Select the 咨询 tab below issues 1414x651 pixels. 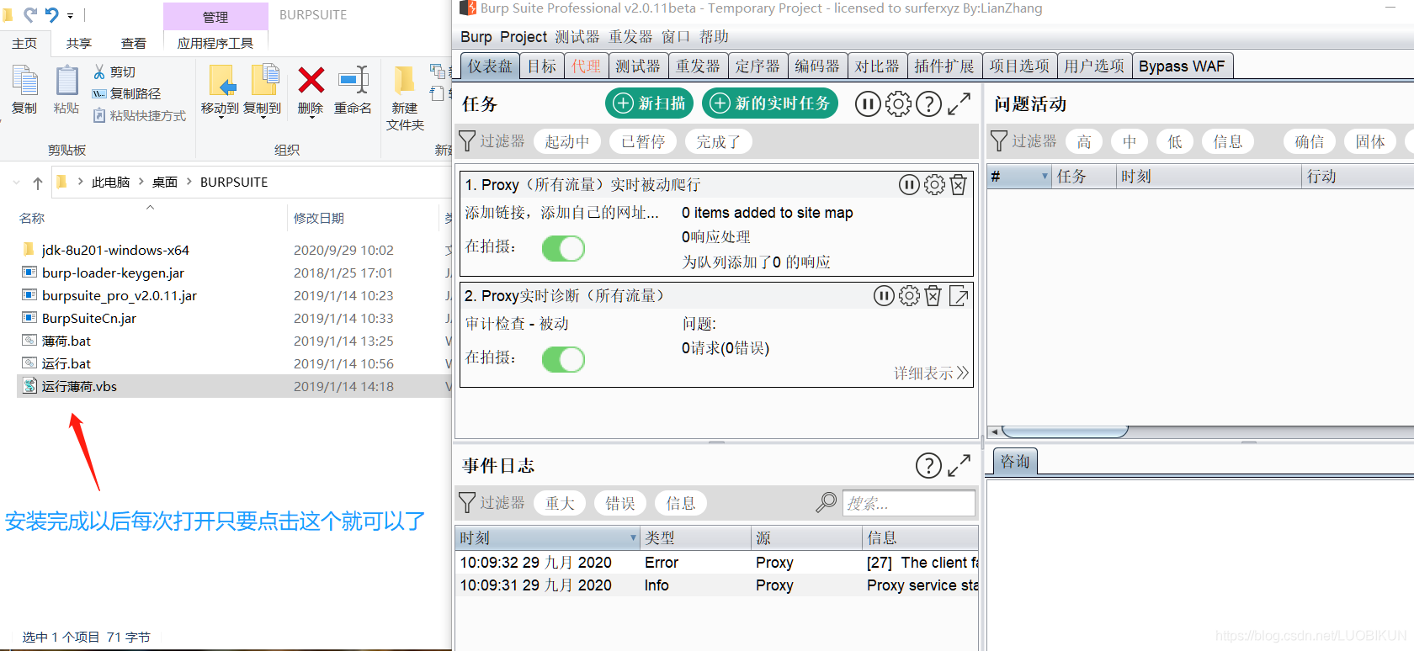pyautogui.click(x=1015, y=461)
